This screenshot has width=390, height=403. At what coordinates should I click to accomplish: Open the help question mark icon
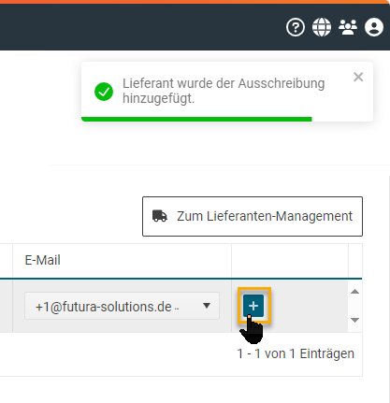296,27
